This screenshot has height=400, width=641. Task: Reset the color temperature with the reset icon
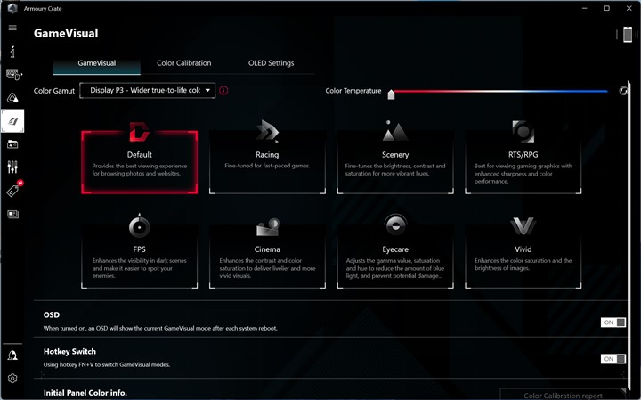point(623,91)
